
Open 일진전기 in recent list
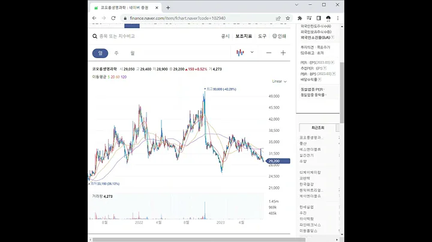[x=307, y=155]
